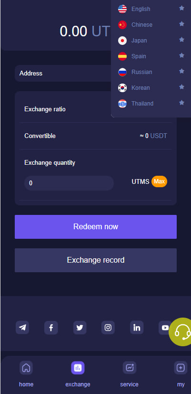Open the Facebook social link icon

(51, 328)
